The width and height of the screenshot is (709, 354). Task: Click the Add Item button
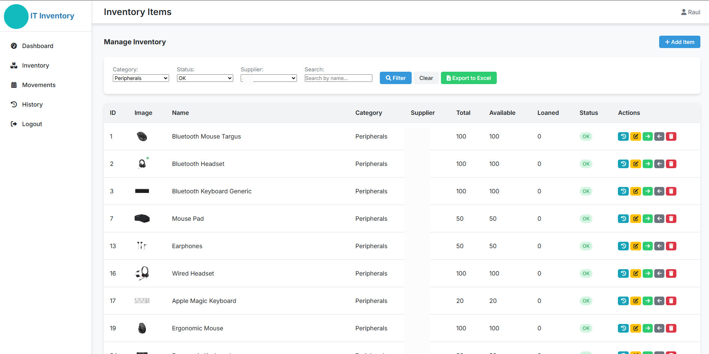click(x=679, y=42)
